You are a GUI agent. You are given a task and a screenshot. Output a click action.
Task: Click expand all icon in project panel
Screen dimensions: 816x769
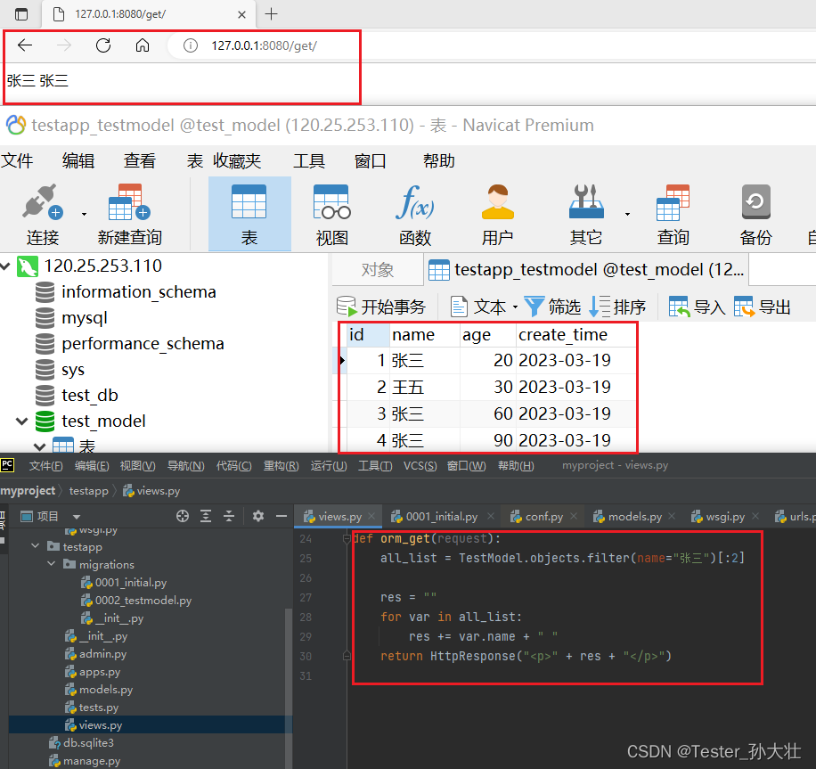(206, 516)
